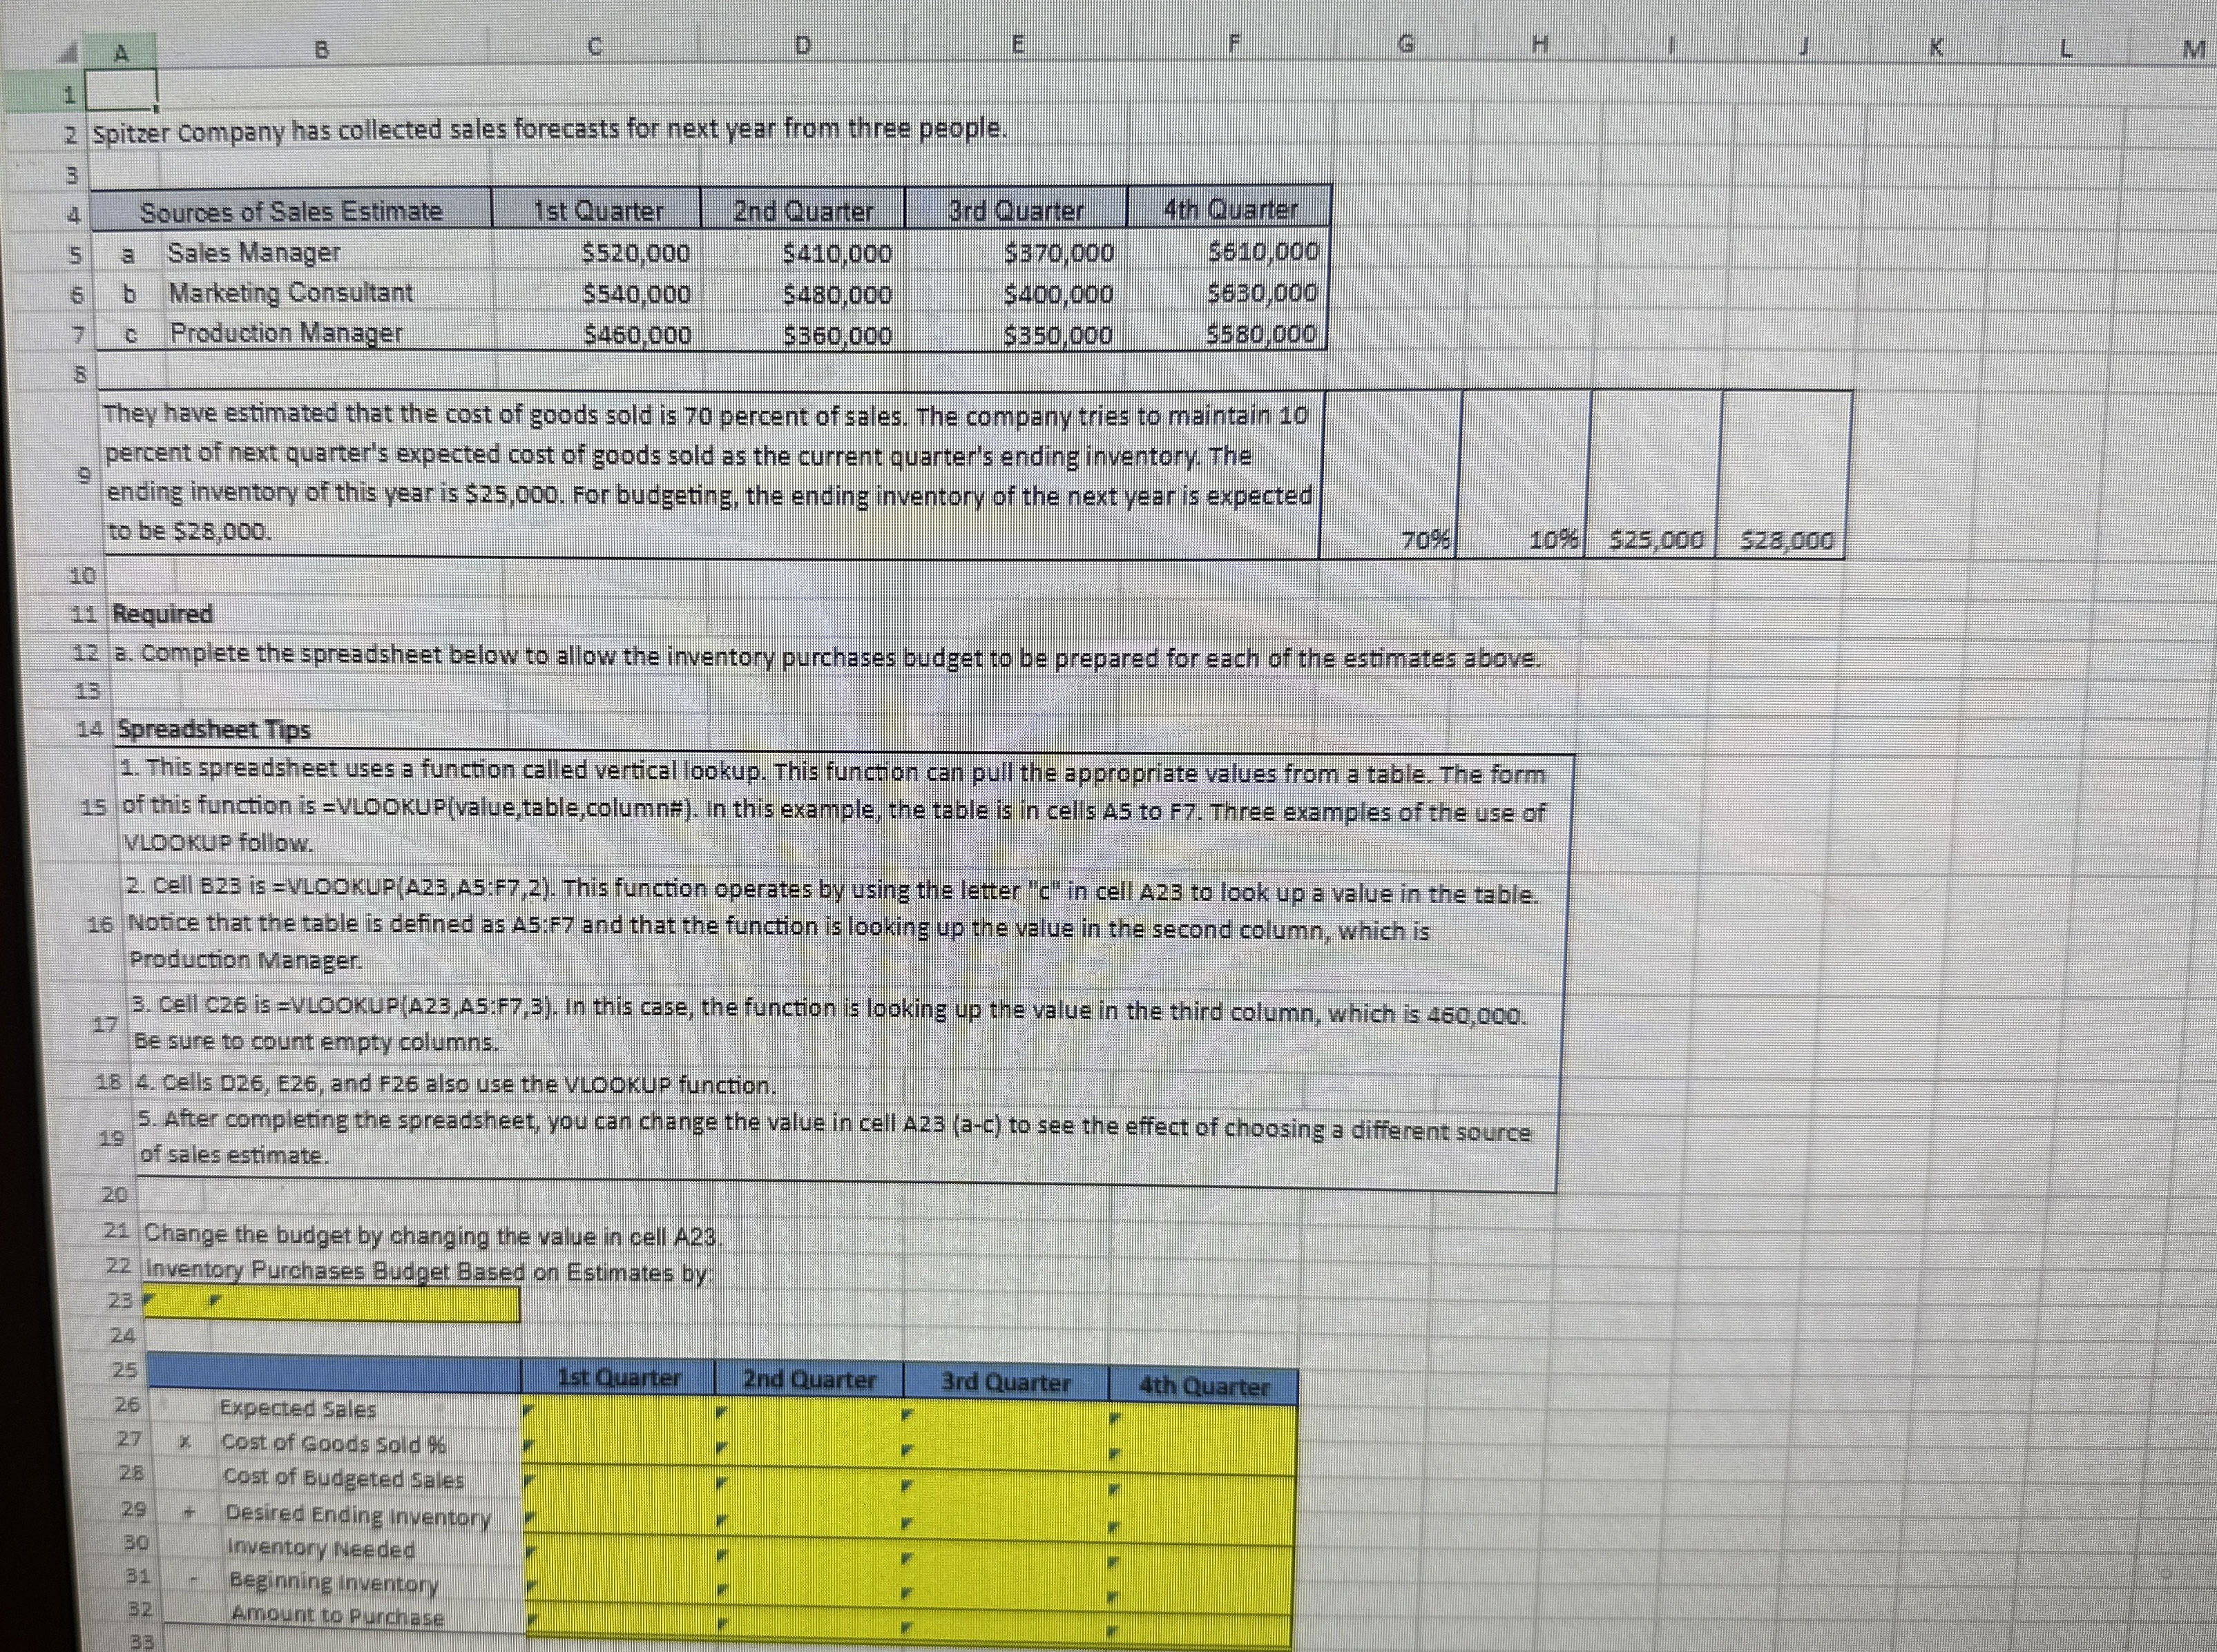2217x1652 pixels.
Task: Select the Spreadsheet Tips heading cell
Action: tap(214, 729)
